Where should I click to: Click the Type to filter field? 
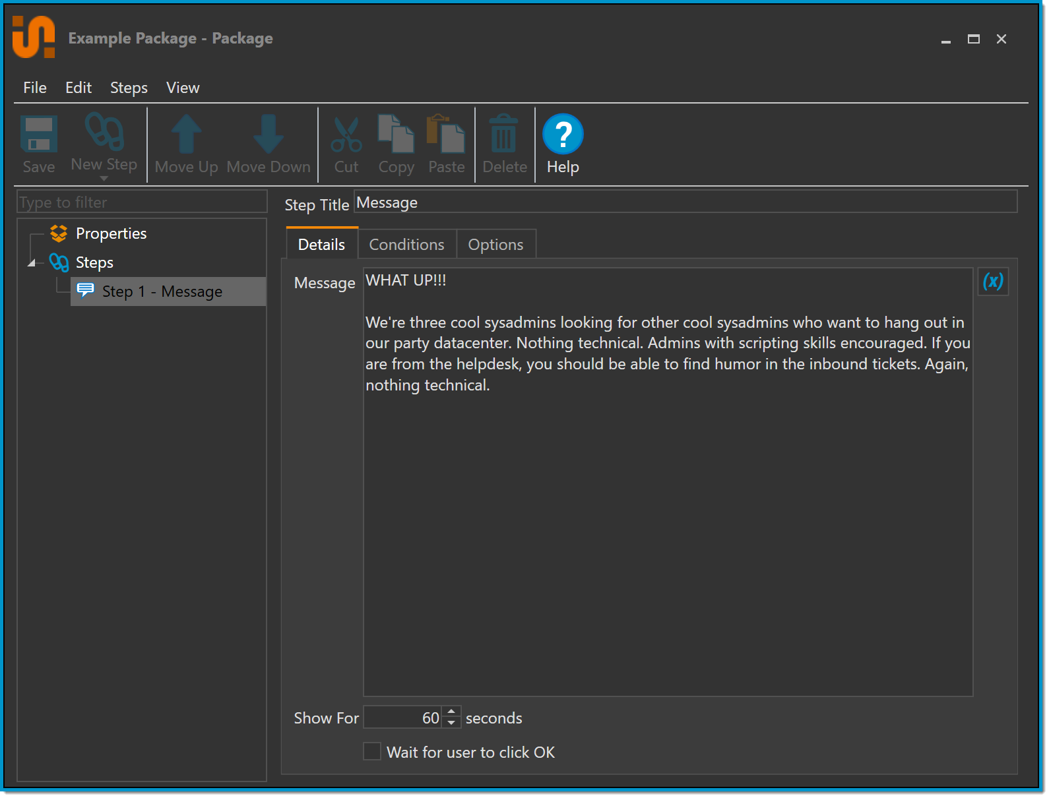[142, 202]
